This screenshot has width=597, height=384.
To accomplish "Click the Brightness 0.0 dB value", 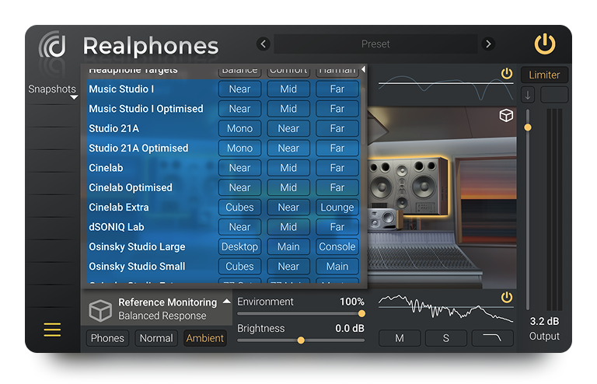I will 350,329.
